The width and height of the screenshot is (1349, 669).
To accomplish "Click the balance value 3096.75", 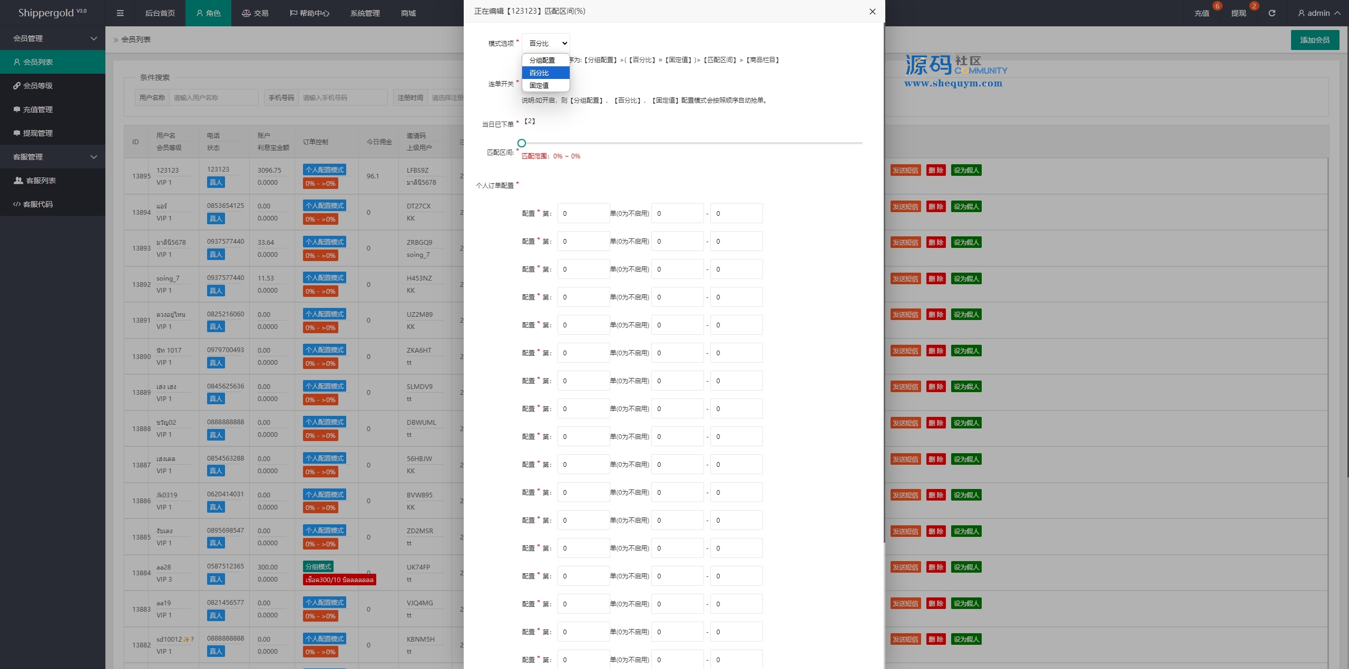I will [x=269, y=171].
